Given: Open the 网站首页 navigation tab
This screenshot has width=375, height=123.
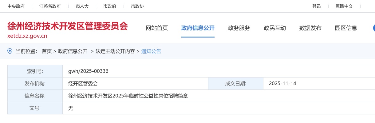Looking at the screenshot, I should (157, 28).
